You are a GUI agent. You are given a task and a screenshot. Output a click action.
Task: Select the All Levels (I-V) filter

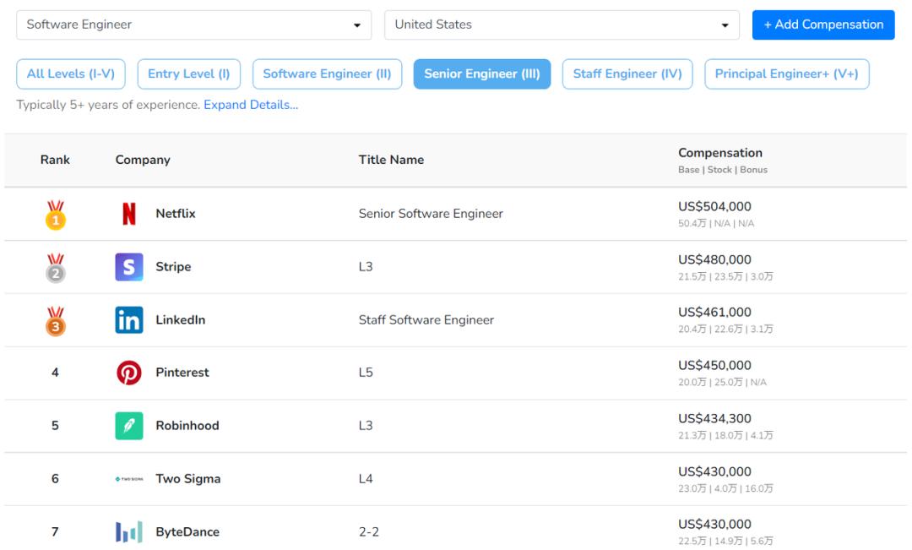point(71,74)
